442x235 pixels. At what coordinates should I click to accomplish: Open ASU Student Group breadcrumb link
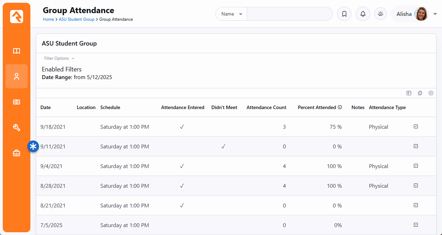point(76,20)
